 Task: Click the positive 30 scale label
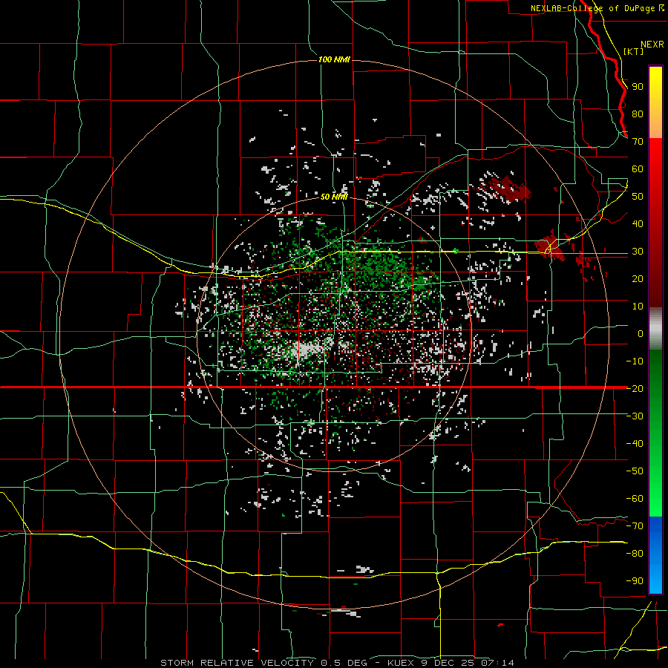[x=638, y=252]
